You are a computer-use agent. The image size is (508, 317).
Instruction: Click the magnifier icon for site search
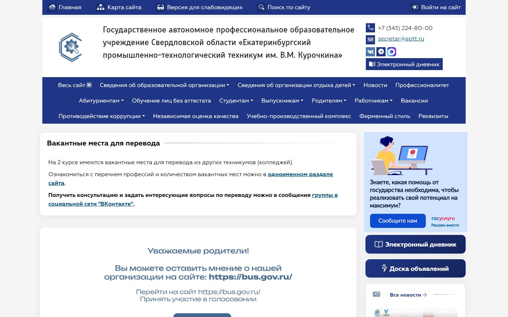click(261, 7)
